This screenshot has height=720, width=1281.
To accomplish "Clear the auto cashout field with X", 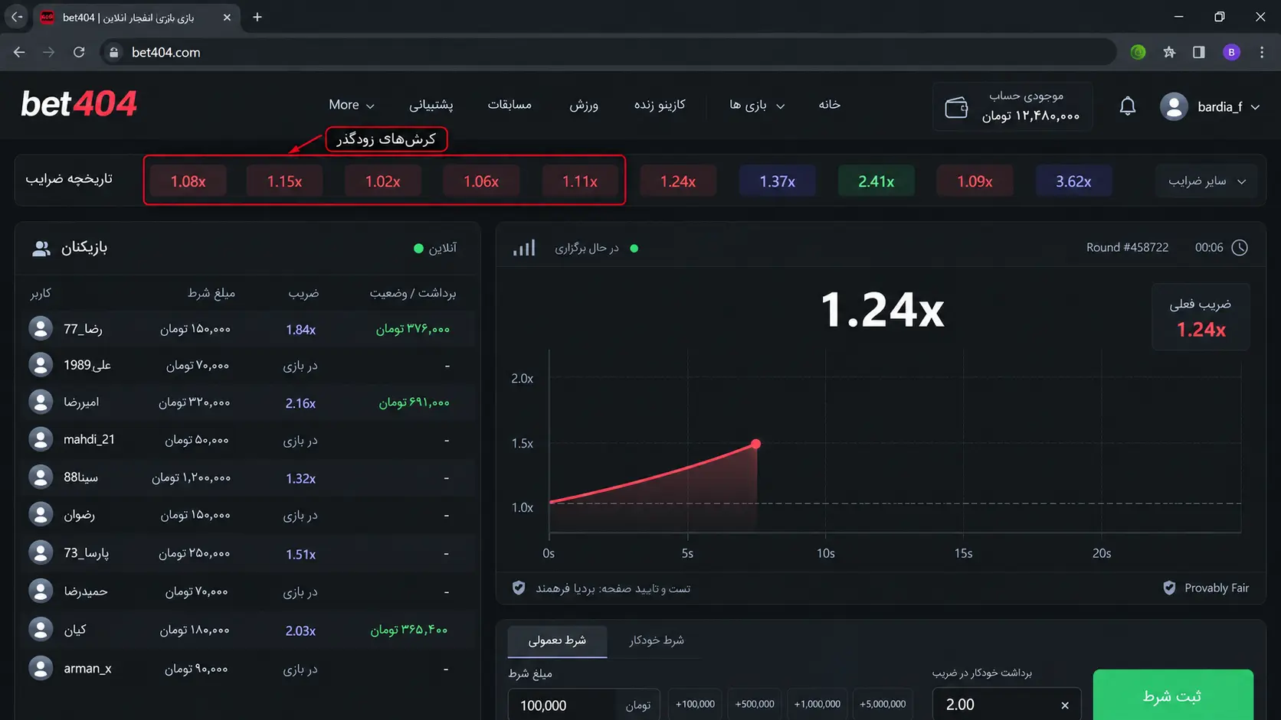I will pos(1064,705).
